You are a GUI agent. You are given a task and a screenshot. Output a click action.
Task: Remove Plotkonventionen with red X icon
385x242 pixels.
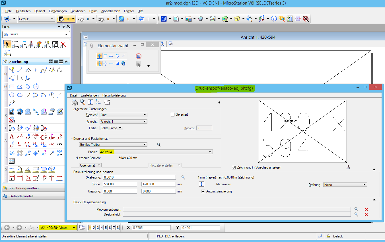pos(366,210)
